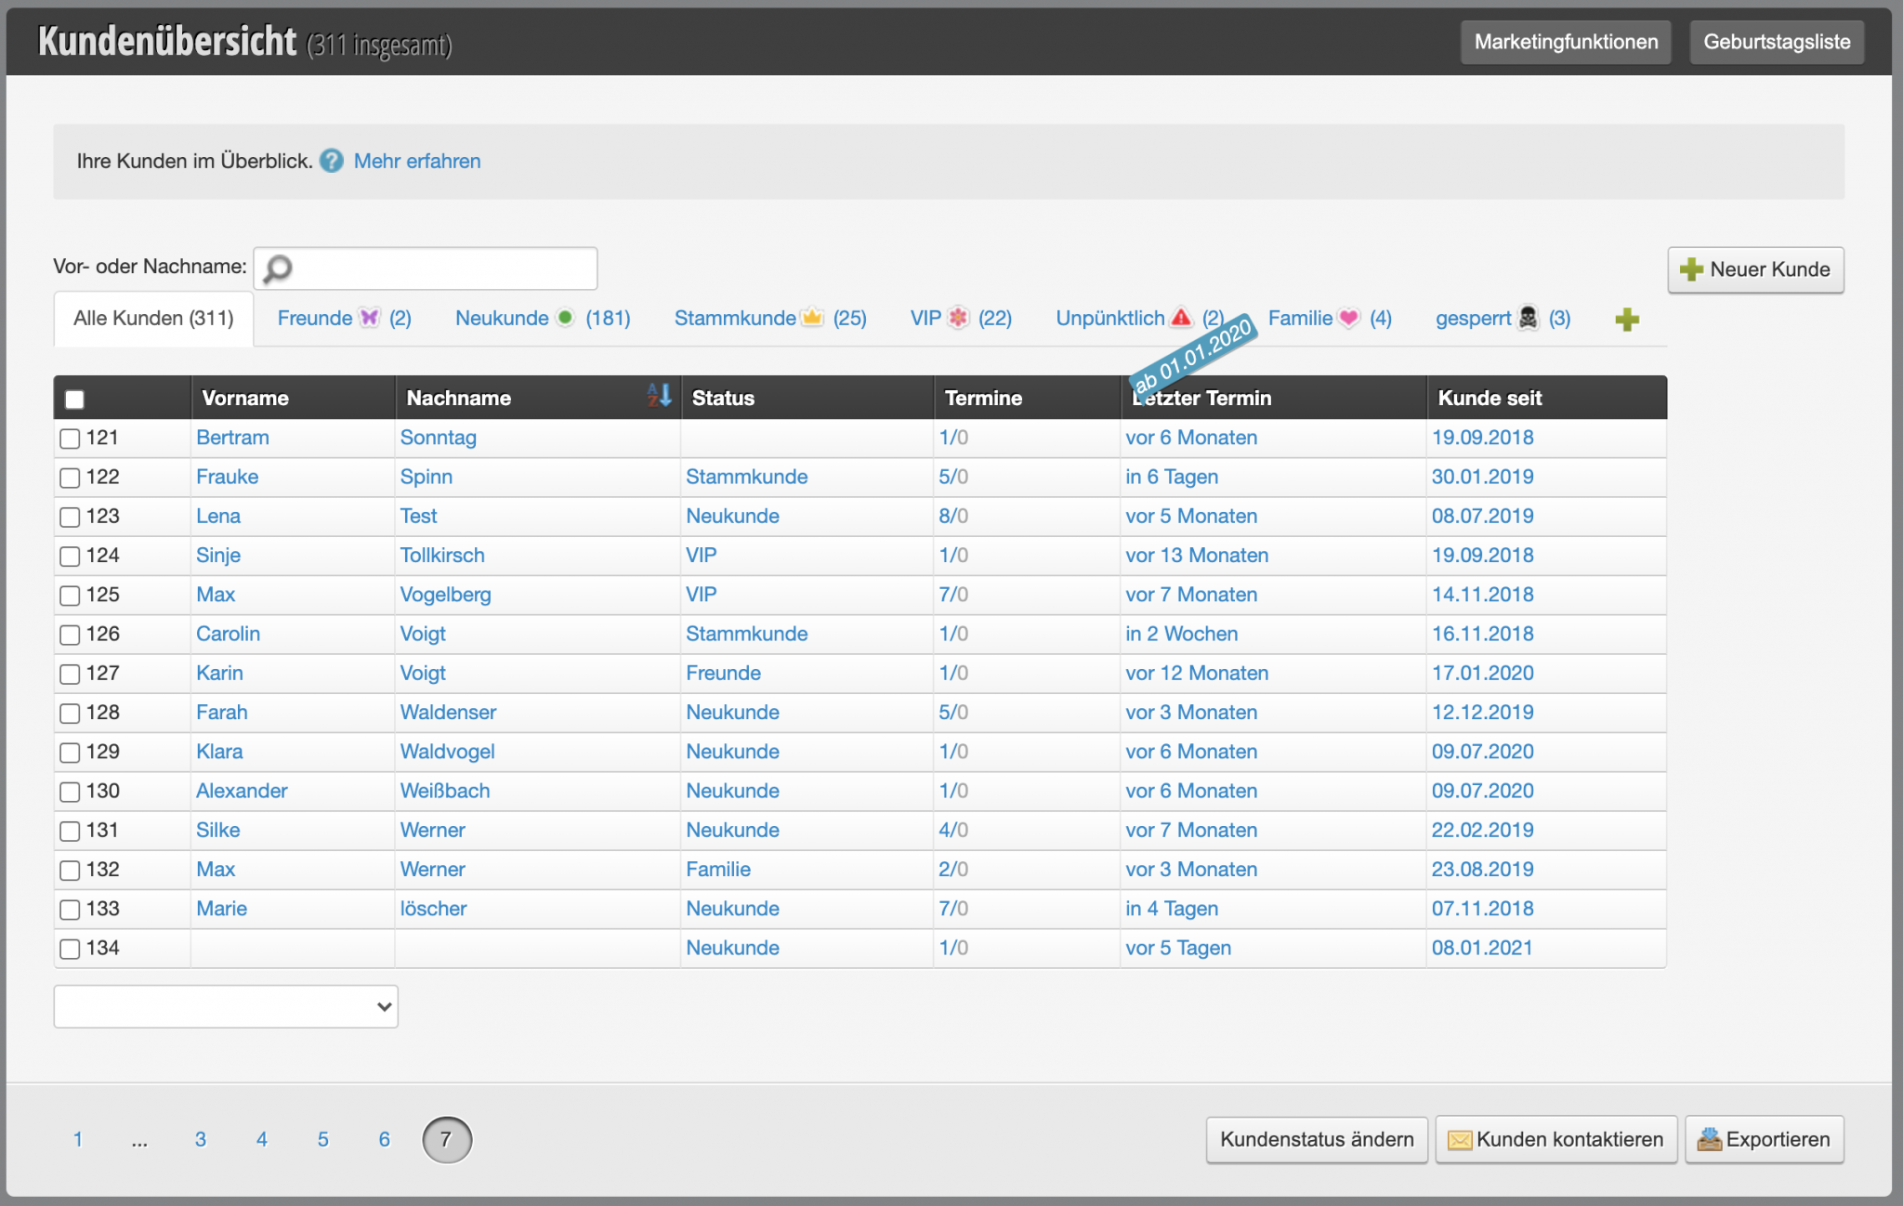
Task: Click the Geburtstagsliste button
Action: (1776, 42)
